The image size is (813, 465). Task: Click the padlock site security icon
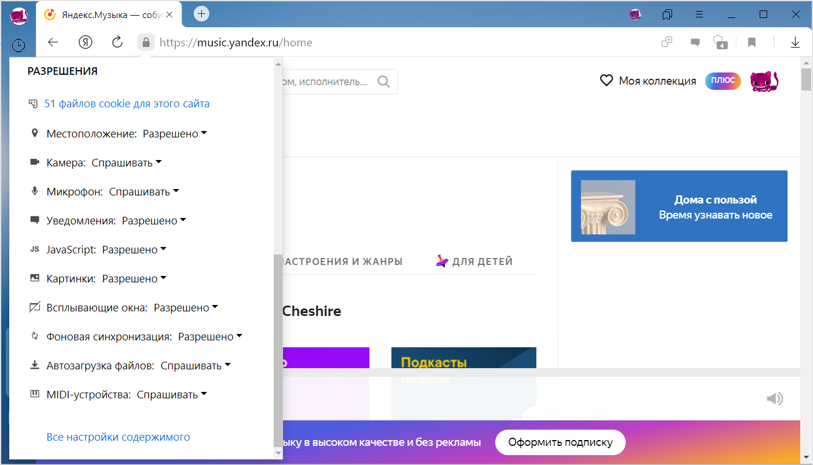146,42
